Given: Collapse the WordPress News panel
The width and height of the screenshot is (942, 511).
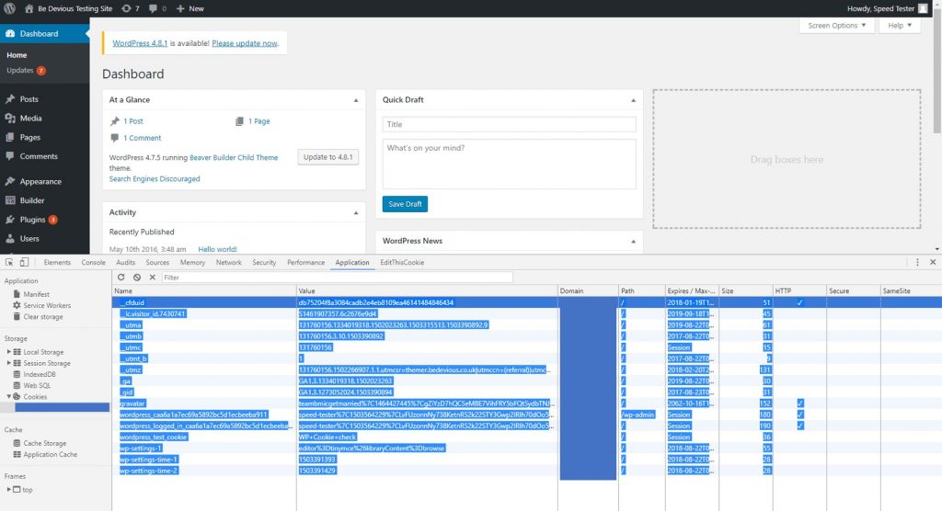Looking at the screenshot, I should pos(633,242).
